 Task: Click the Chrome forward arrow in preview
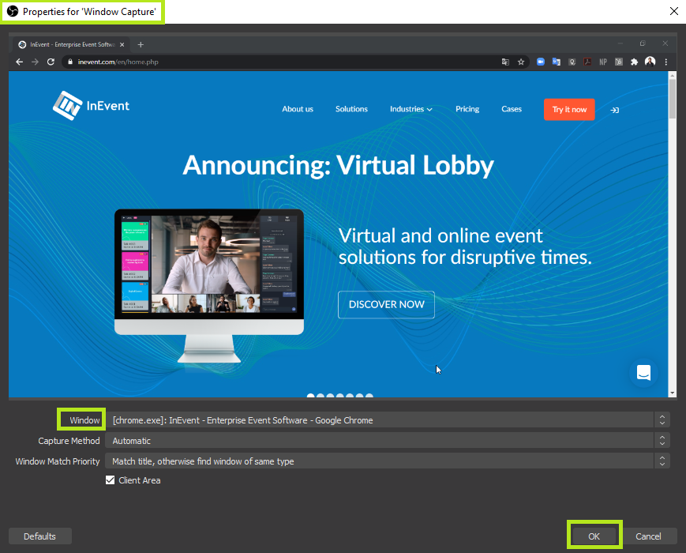pyautogui.click(x=35, y=62)
